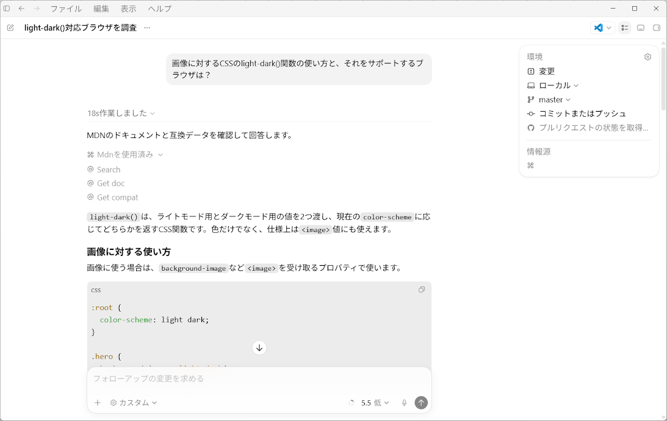Click the loading spinner indicator beside 5.5
Viewport: 667px width, 421px height.
click(352, 403)
